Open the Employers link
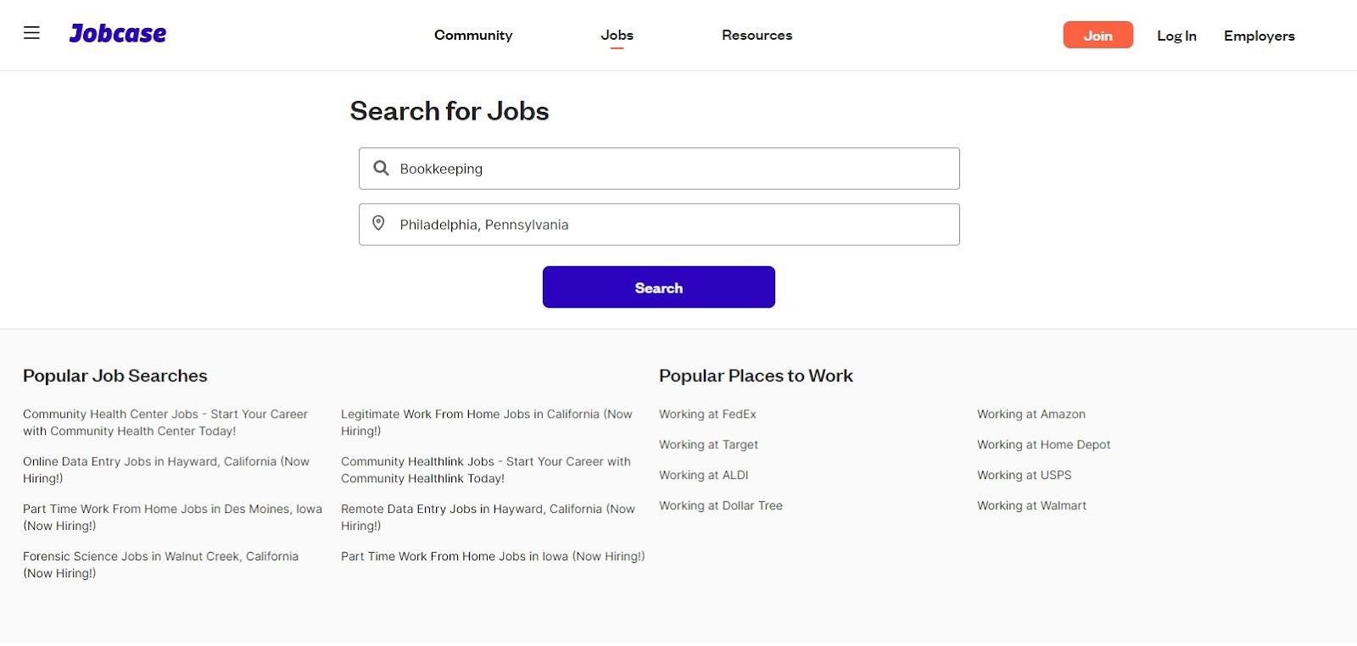Viewport: 1357px width, 646px height. pyautogui.click(x=1259, y=36)
